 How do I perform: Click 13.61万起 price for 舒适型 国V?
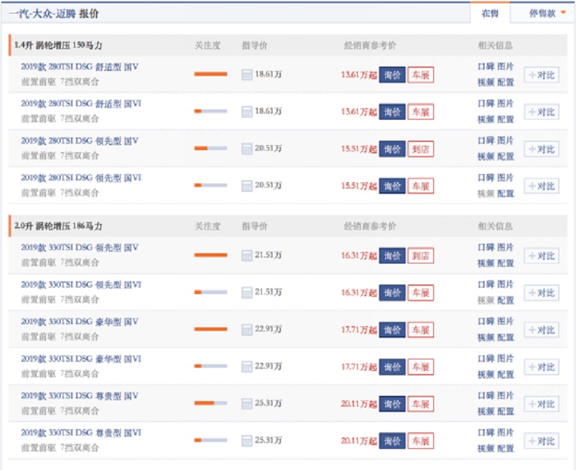[x=359, y=75]
